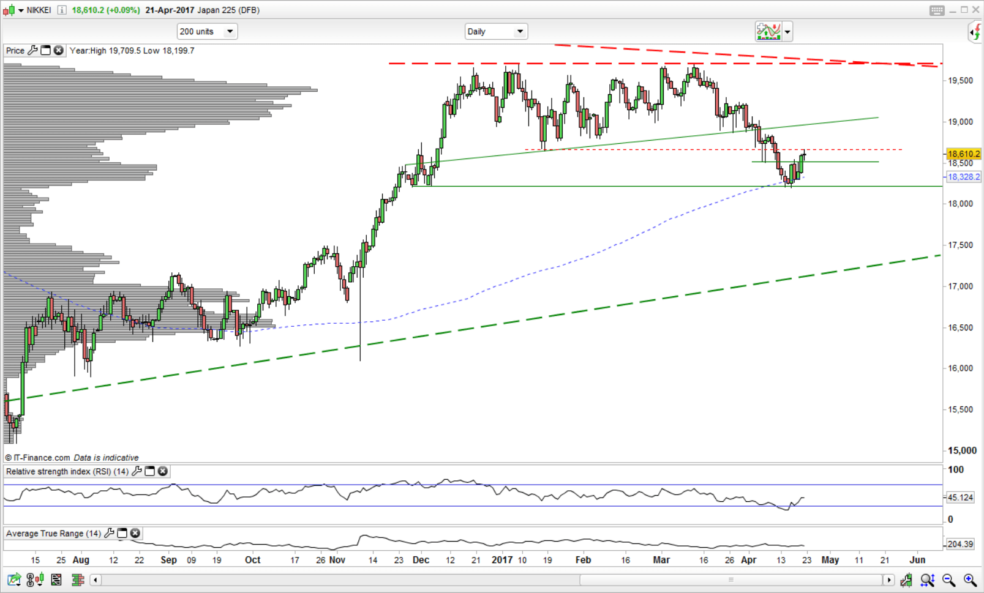Open the share chart export menu
This screenshot has height=593, width=984.
point(13,580)
